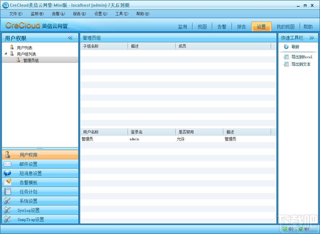The height and width of the screenshot is (234, 320).
Task: Open the 帮助(H) menu
Action: tap(143, 14)
